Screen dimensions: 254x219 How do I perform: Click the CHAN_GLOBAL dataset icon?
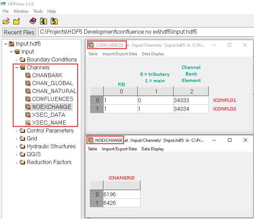click(28, 83)
